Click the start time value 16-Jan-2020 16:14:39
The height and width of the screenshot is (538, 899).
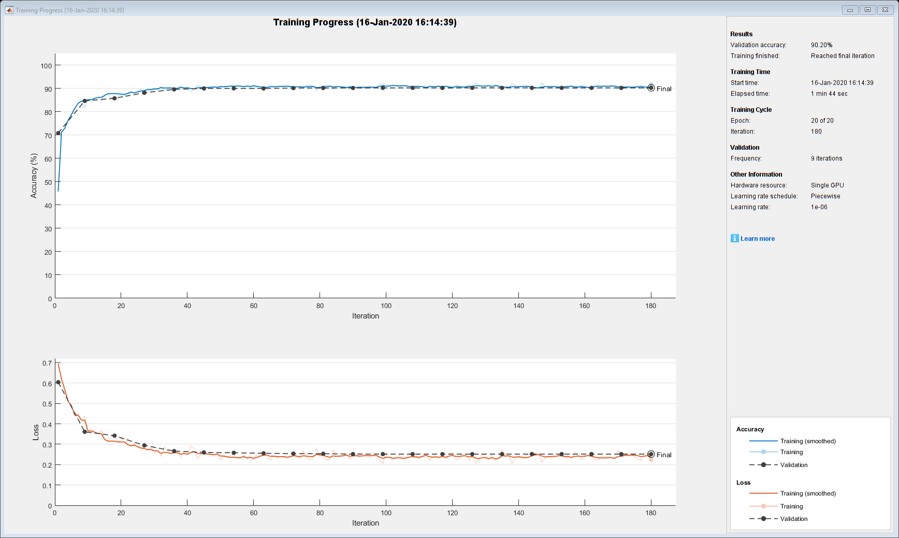click(842, 83)
